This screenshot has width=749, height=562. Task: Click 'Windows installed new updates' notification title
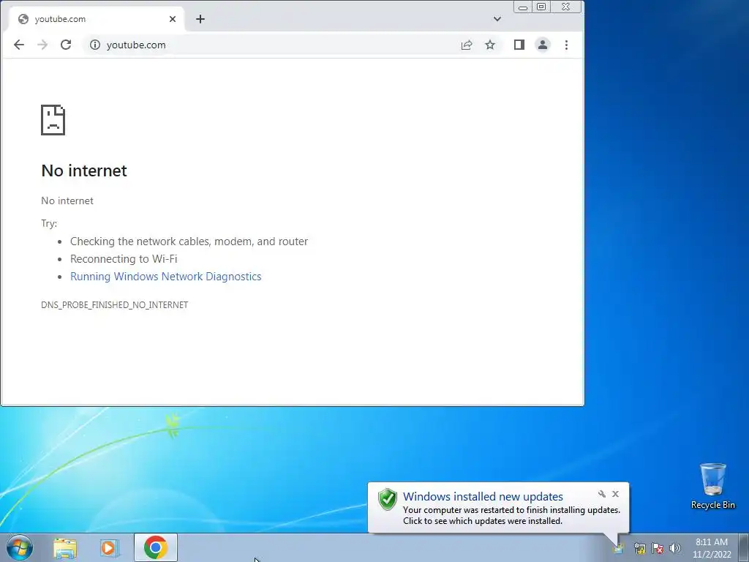click(483, 497)
